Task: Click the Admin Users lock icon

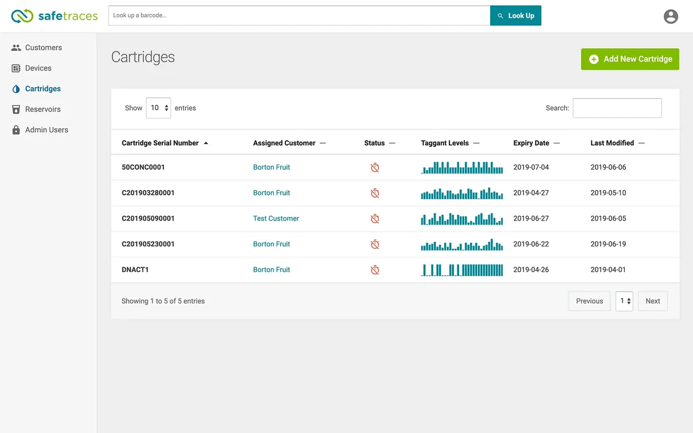Action: (16, 130)
